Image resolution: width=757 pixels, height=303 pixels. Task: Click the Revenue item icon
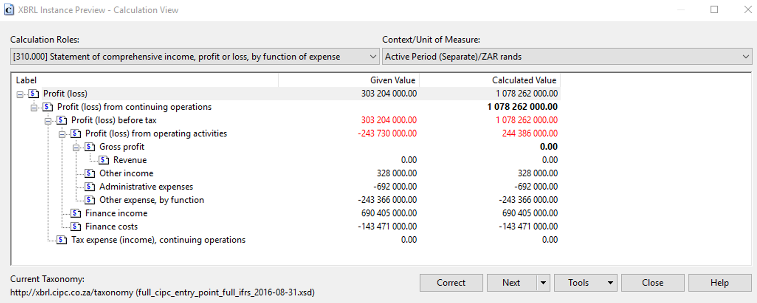[104, 160]
